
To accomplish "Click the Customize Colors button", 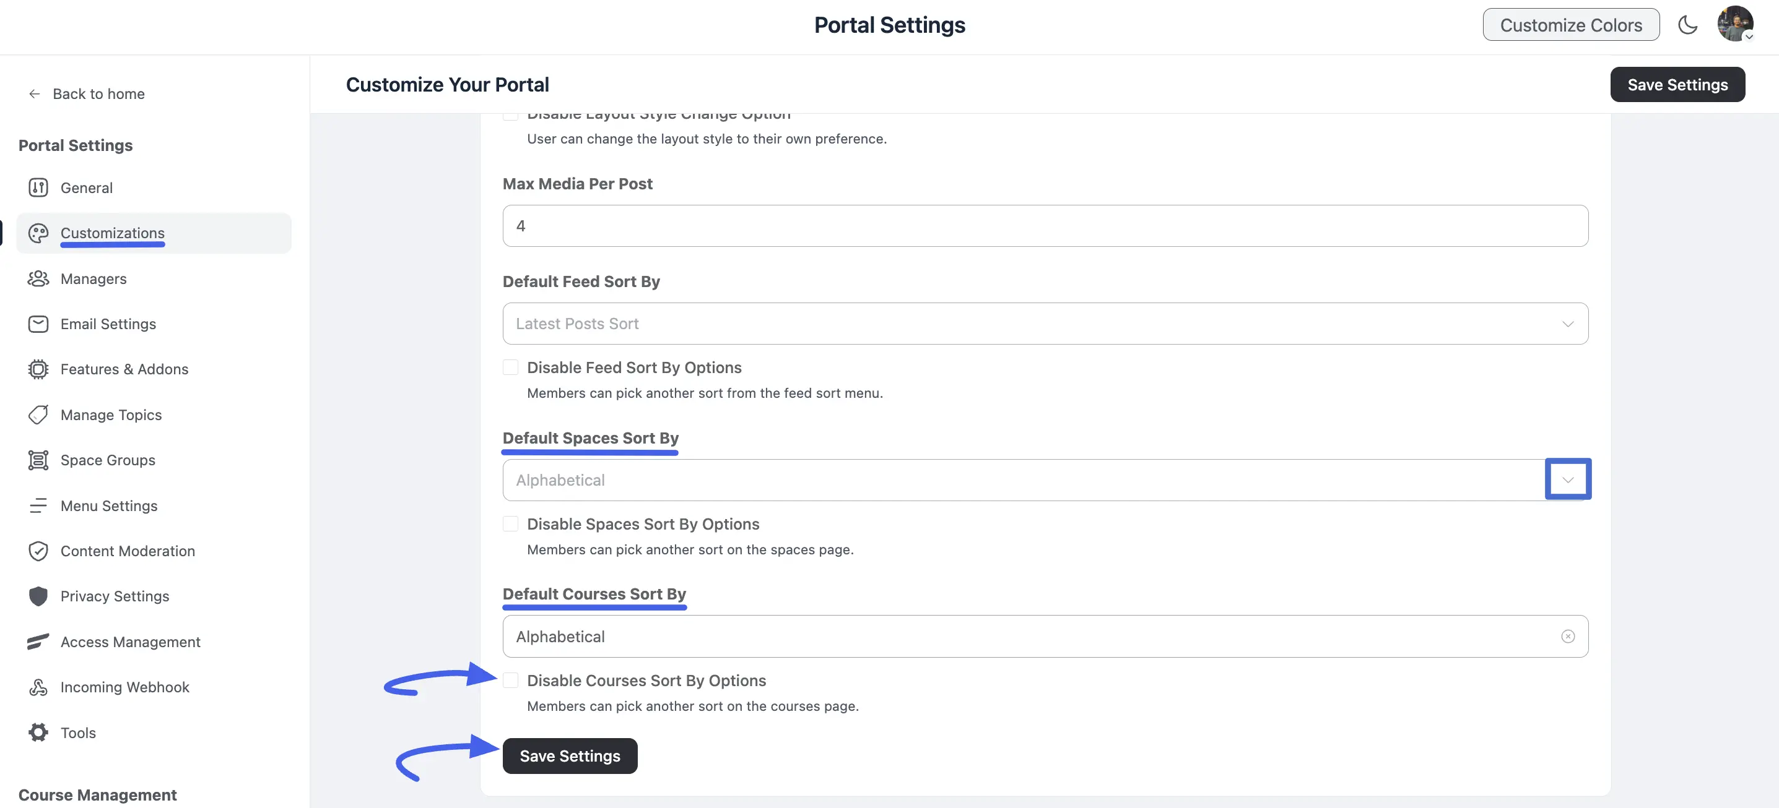I will (1570, 25).
